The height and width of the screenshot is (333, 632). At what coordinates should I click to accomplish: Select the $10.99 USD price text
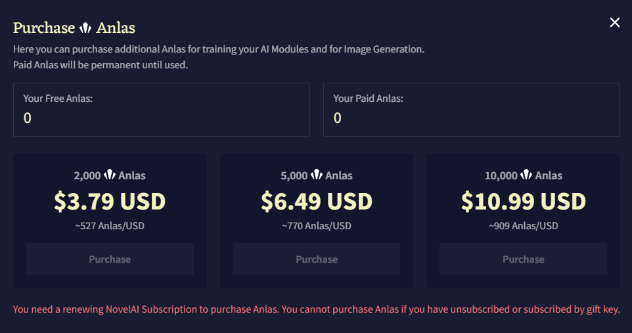click(523, 201)
